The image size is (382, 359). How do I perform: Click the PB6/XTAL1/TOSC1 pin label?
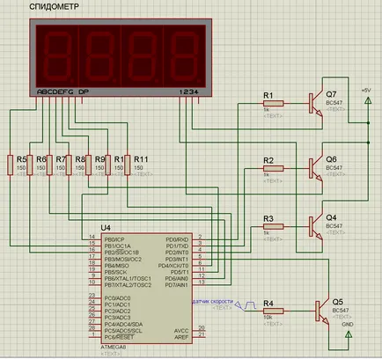pos(128,279)
